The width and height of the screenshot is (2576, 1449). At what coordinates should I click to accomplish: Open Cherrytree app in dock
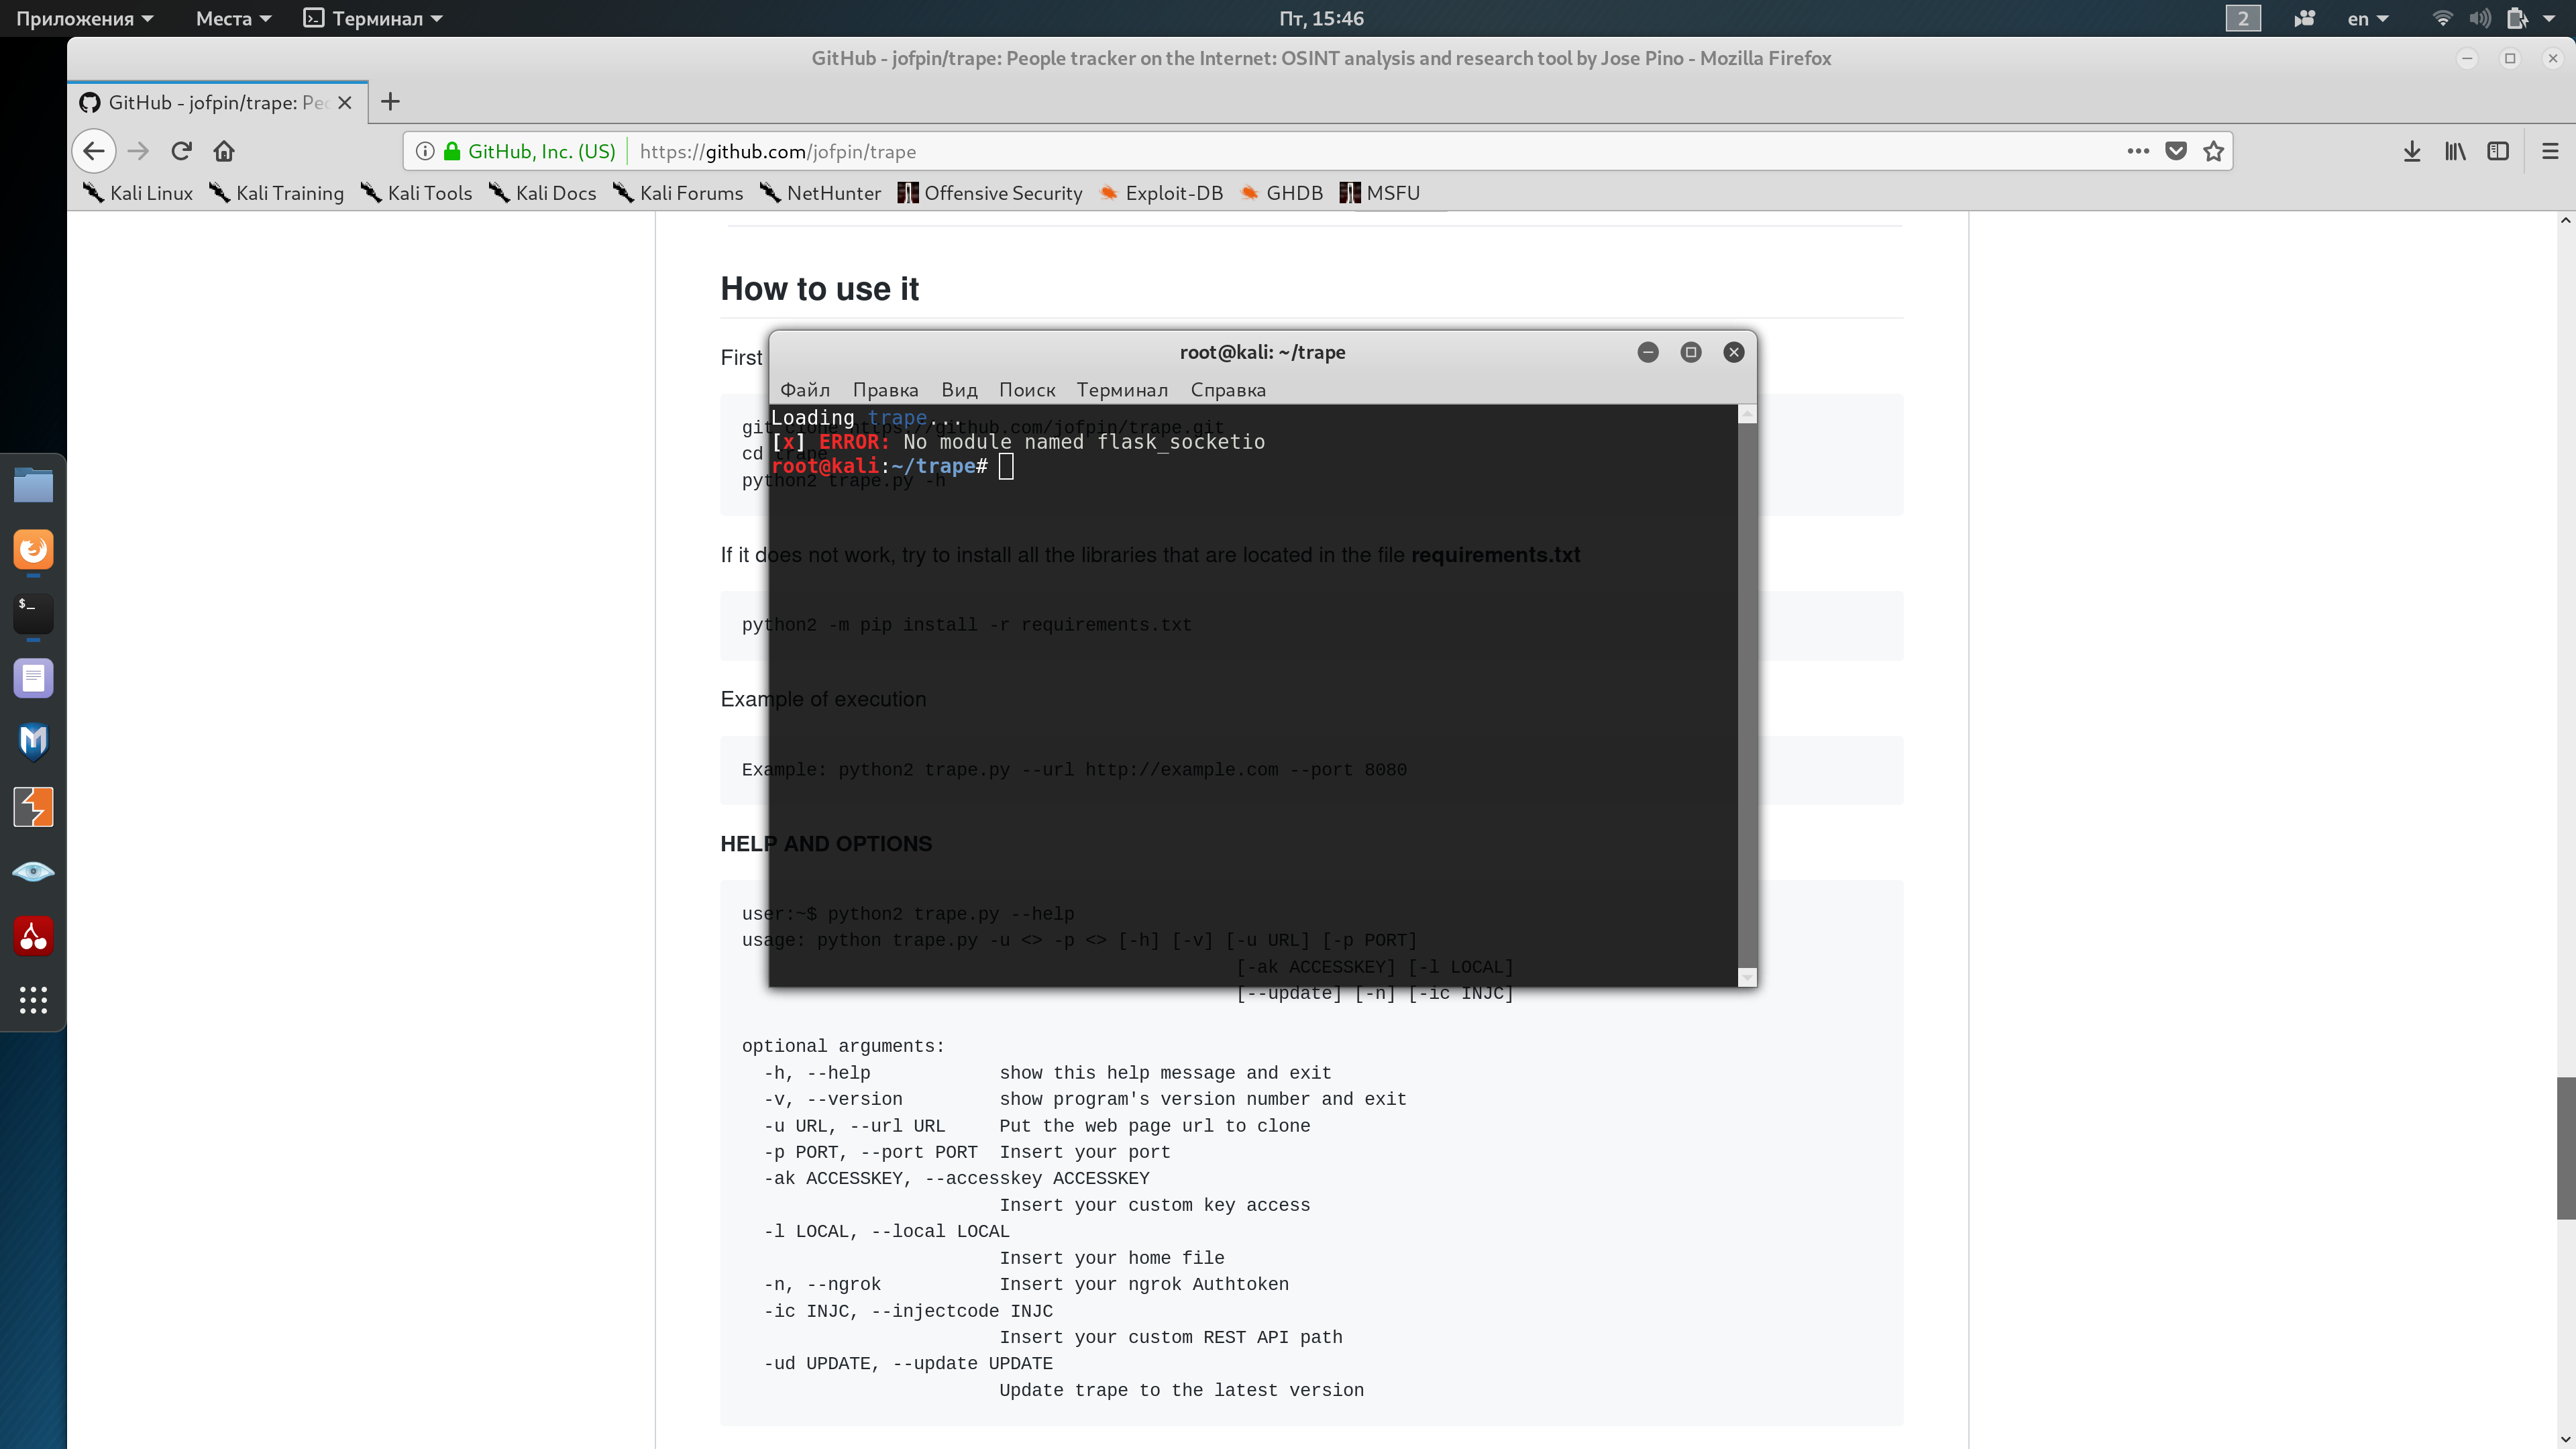[x=33, y=936]
